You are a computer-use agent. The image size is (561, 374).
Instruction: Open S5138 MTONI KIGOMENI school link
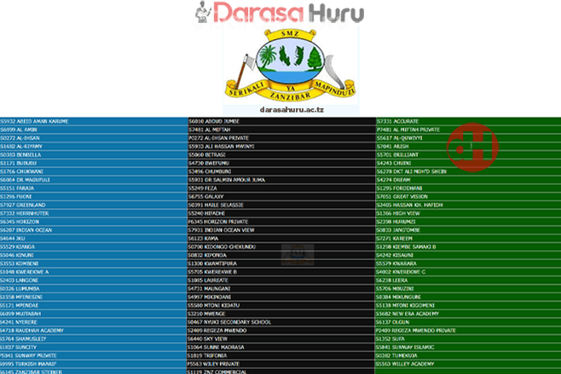[x=406, y=305]
